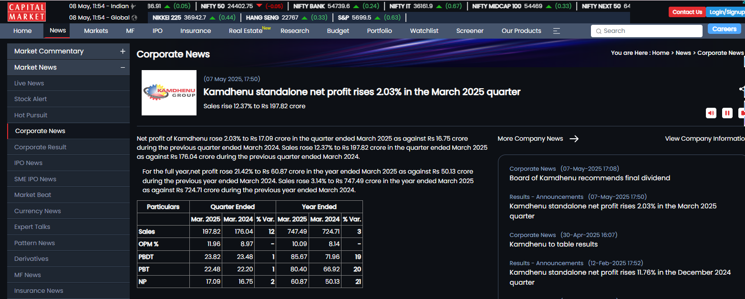Click the Global market globe icon
This screenshot has width=745, height=299.
[135, 18]
